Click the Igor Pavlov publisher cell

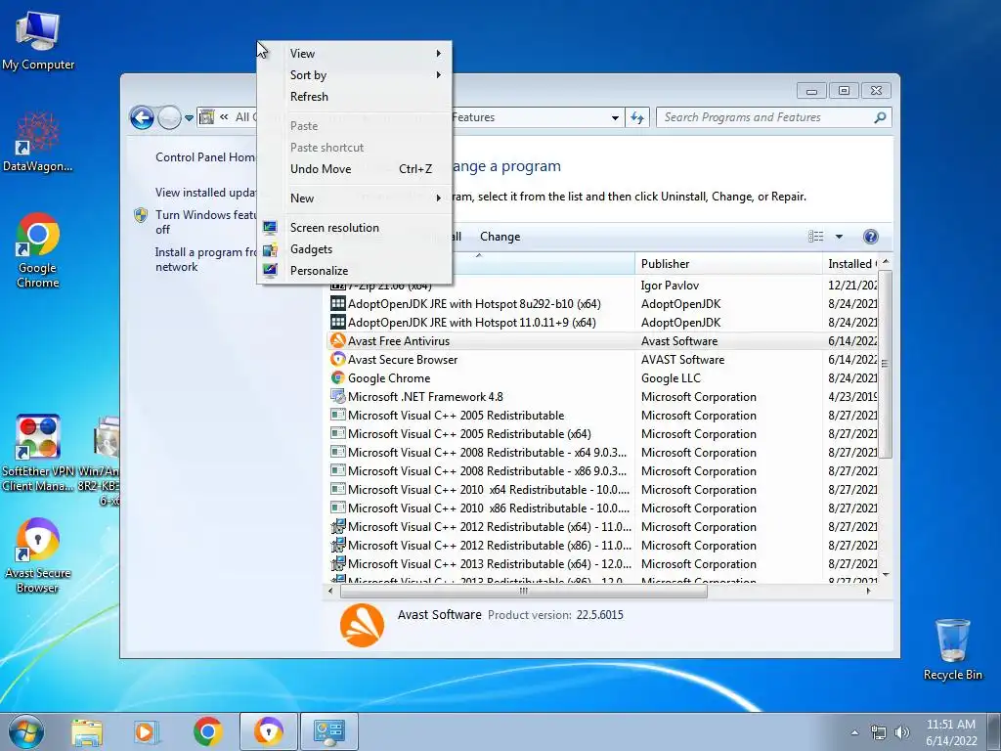(x=670, y=286)
